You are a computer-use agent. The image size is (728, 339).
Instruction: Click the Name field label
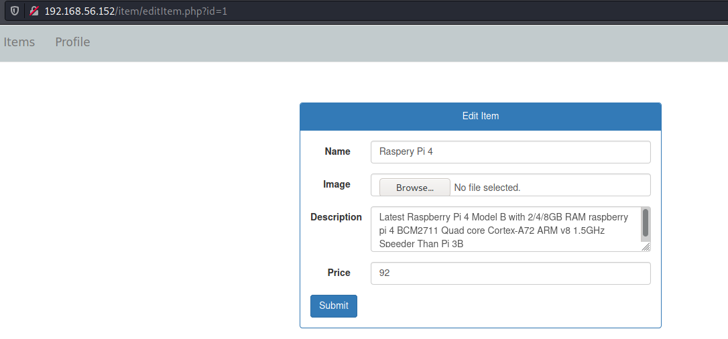coord(337,151)
